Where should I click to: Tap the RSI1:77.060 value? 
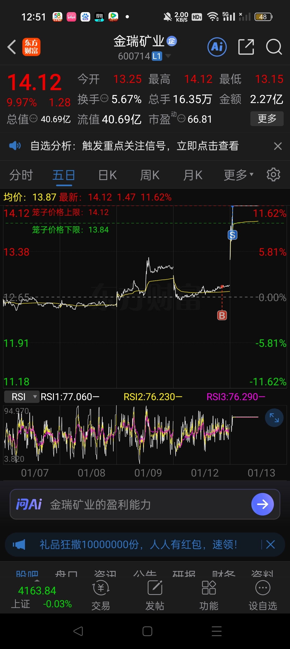click(x=70, y=397)
